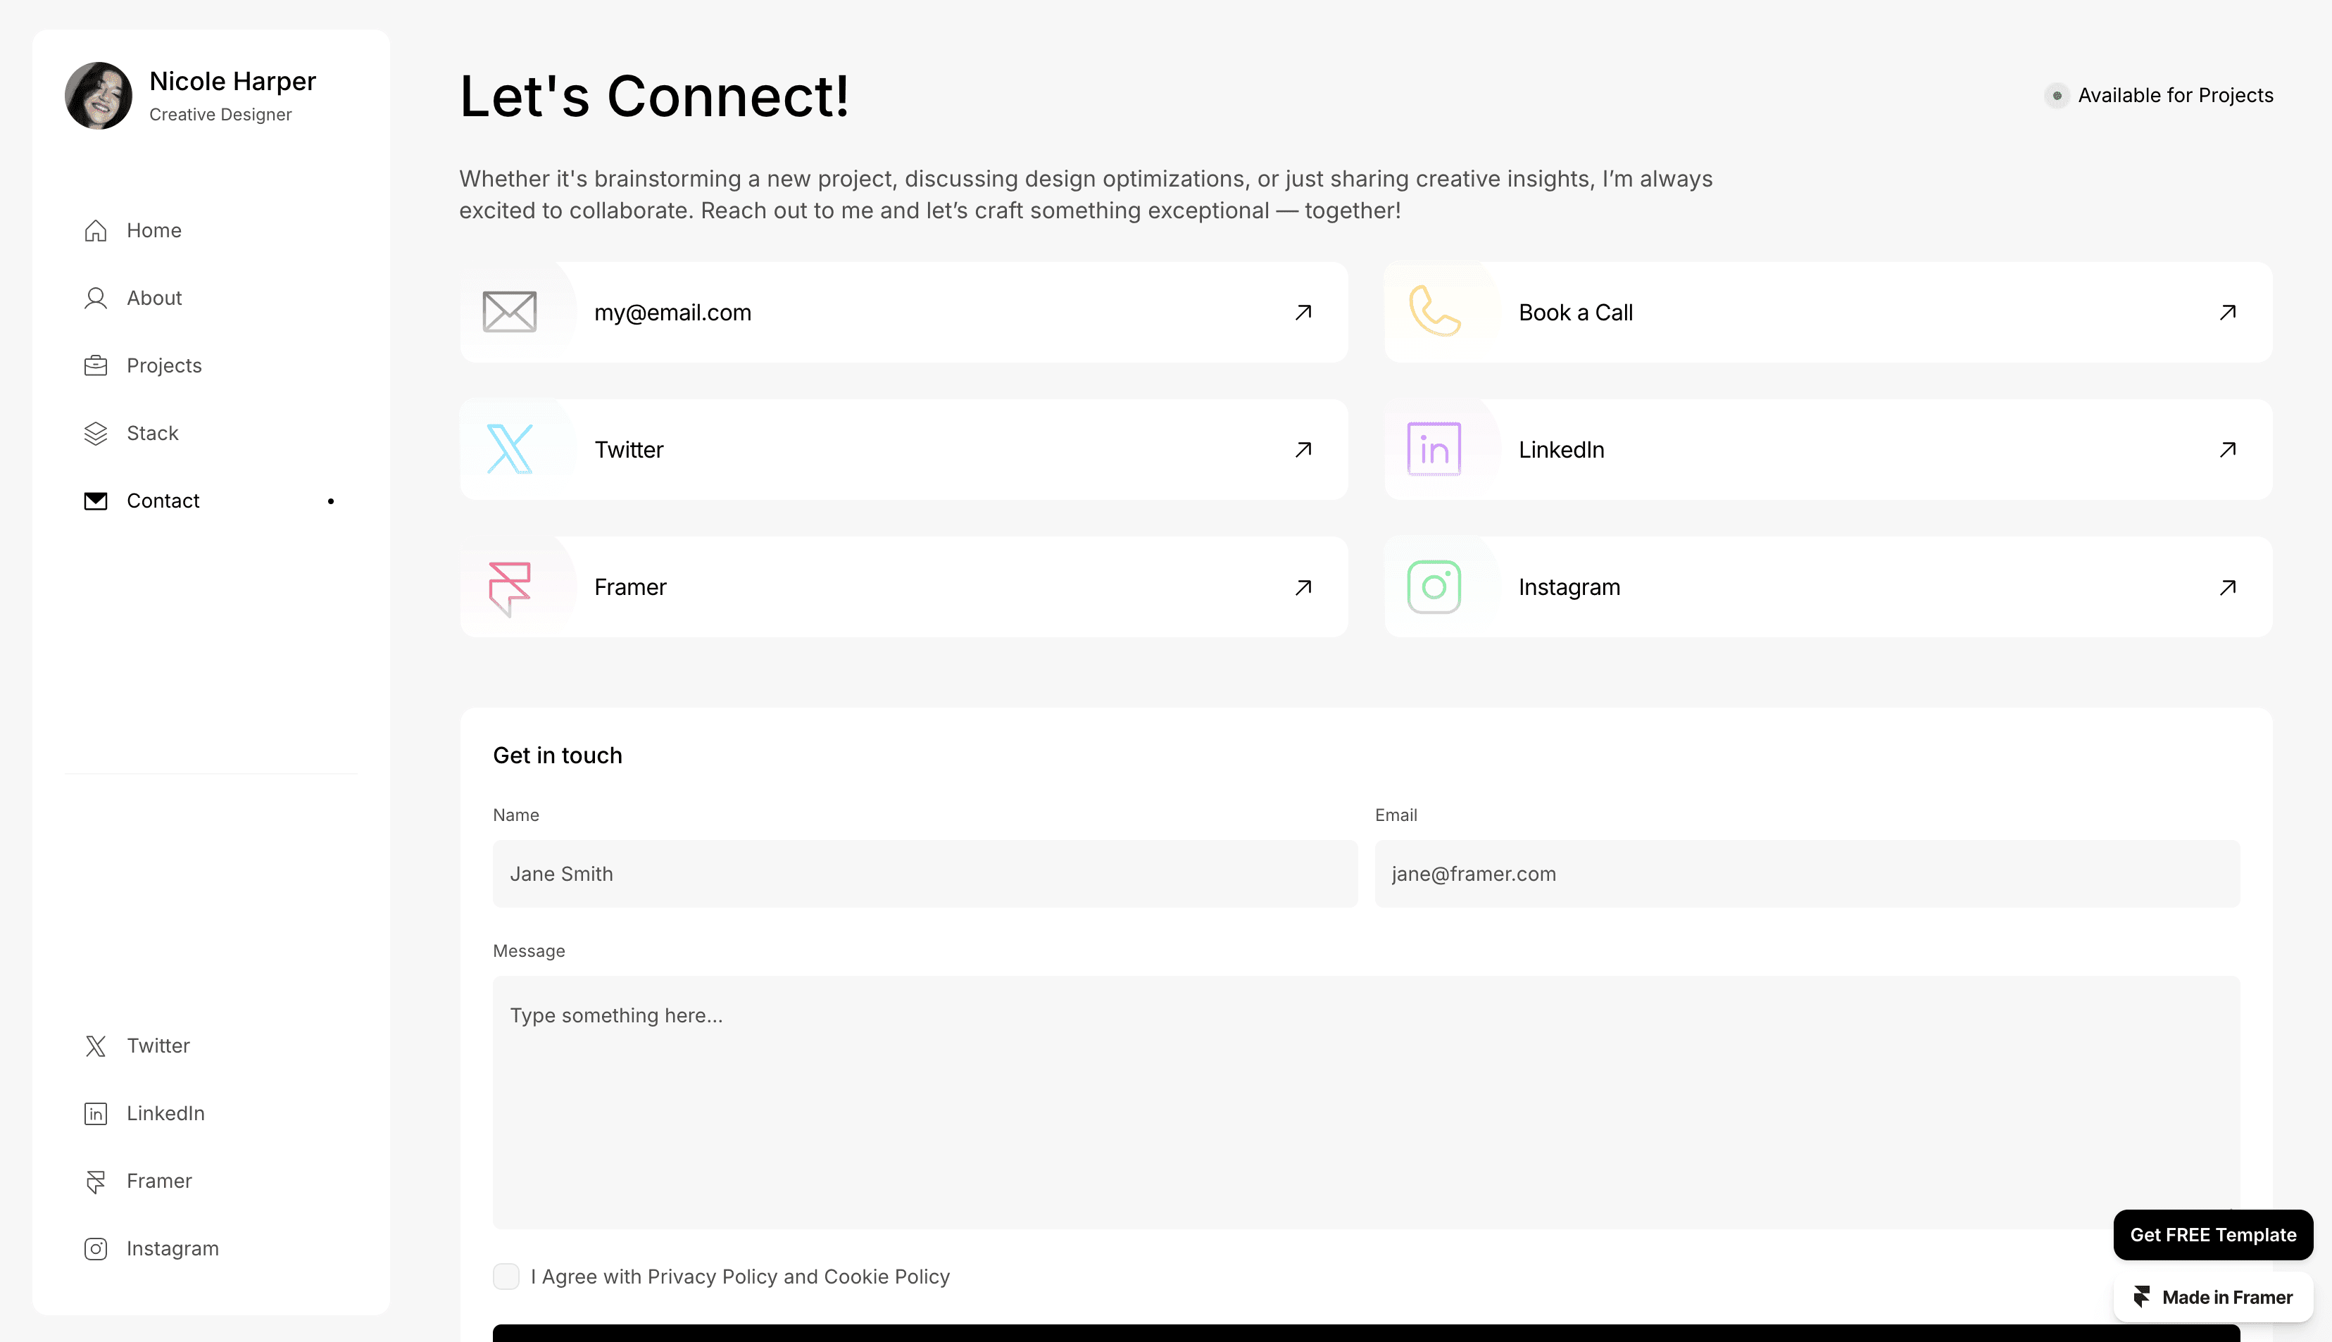The width and height of the screenshot is (2332, 1342).
Task: Click the sidebar Projects briefcase icon
Action: point(96,366)
